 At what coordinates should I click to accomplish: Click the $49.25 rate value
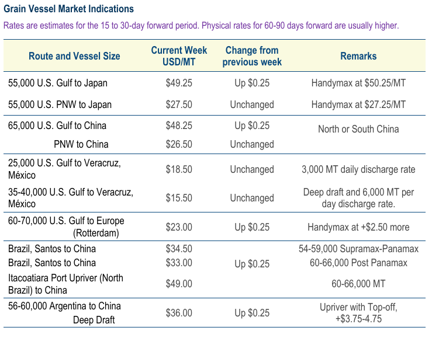179,83
